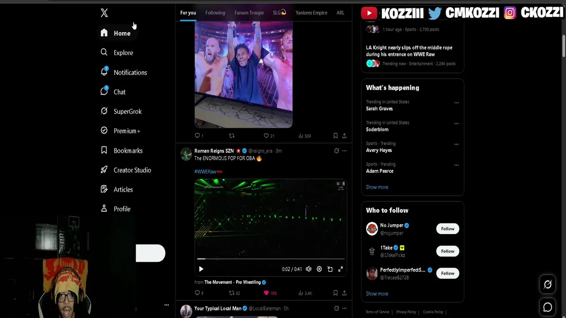Open Notifications bell icon
The height and width of the screenshot is (318, 566).
tap(104, 72)
